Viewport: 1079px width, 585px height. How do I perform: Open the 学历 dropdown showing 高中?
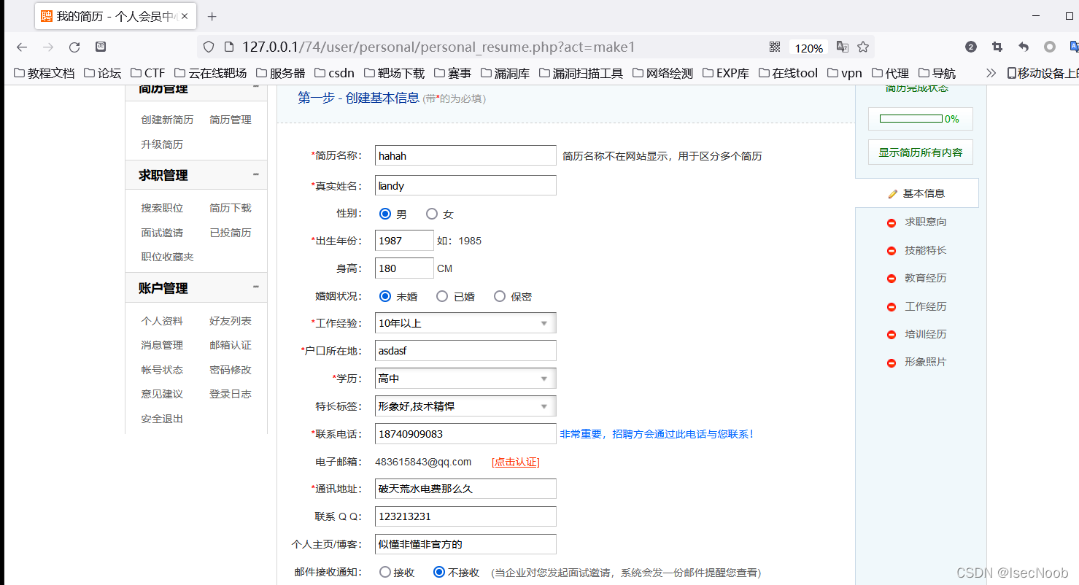(544, 378)
